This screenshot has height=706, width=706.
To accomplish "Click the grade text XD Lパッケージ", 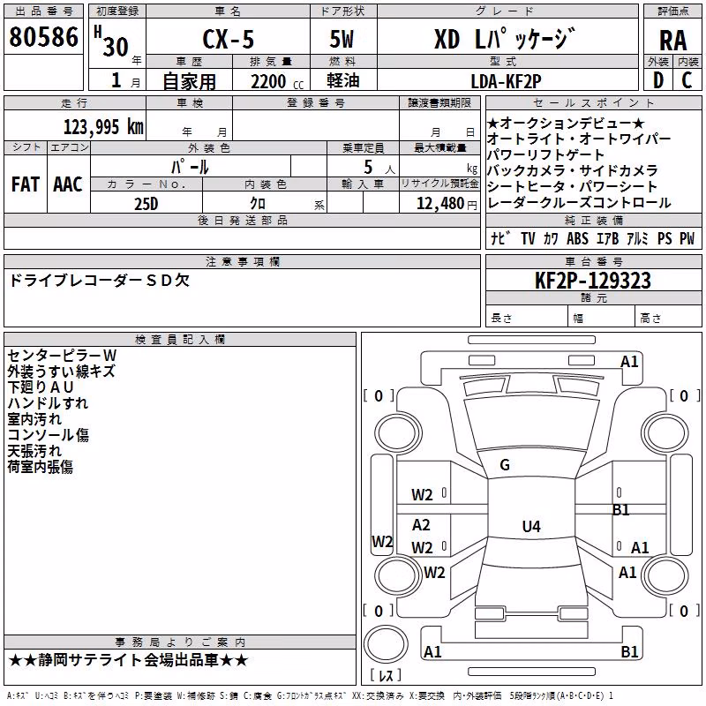I will click(505, 39).
